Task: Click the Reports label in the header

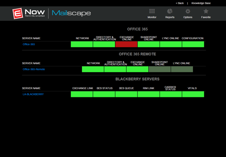Action: [170, 17]
